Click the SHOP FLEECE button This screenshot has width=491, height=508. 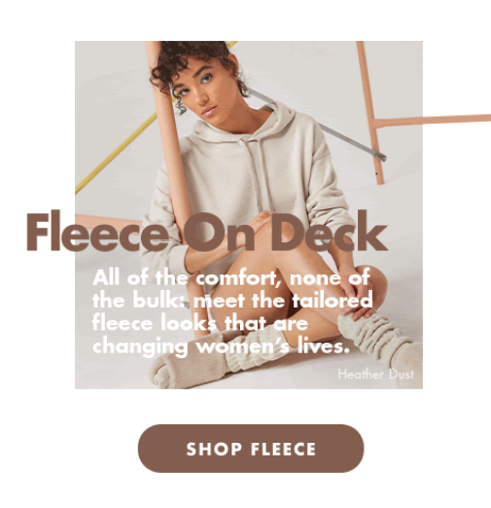click(251, 449)
